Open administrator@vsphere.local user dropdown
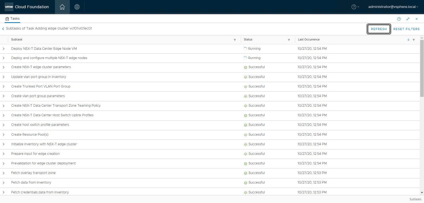 [393, 7]
